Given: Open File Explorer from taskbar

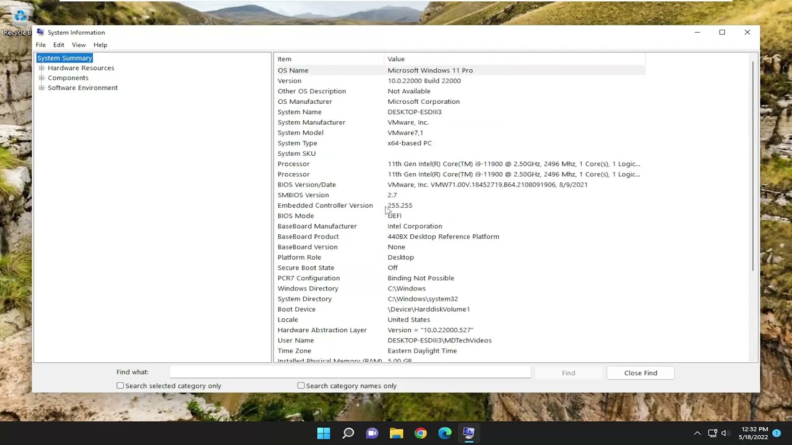Looking at the screenshot, I should 396,433.
